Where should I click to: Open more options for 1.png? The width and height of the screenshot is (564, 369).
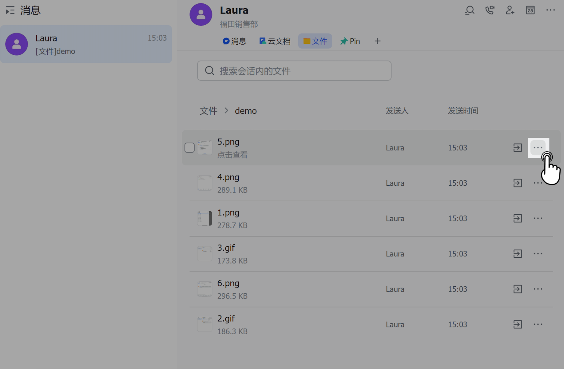(x=538, y=219)
